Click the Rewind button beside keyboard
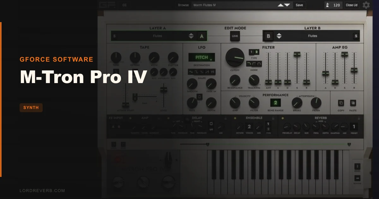 point(358,179)
